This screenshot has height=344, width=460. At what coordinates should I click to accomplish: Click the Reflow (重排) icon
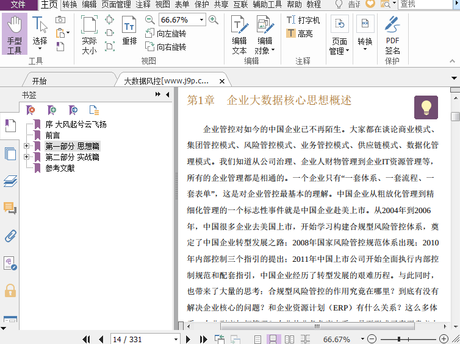point(129,30)
